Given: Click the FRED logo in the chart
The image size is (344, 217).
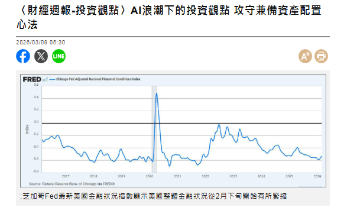Looking at the screenshot, I should pos(32,79).
